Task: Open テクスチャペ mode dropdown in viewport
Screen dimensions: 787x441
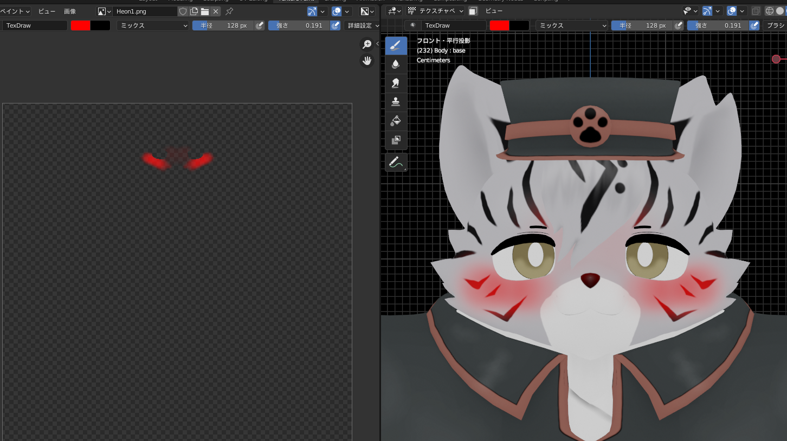Action: click(436, 11)
